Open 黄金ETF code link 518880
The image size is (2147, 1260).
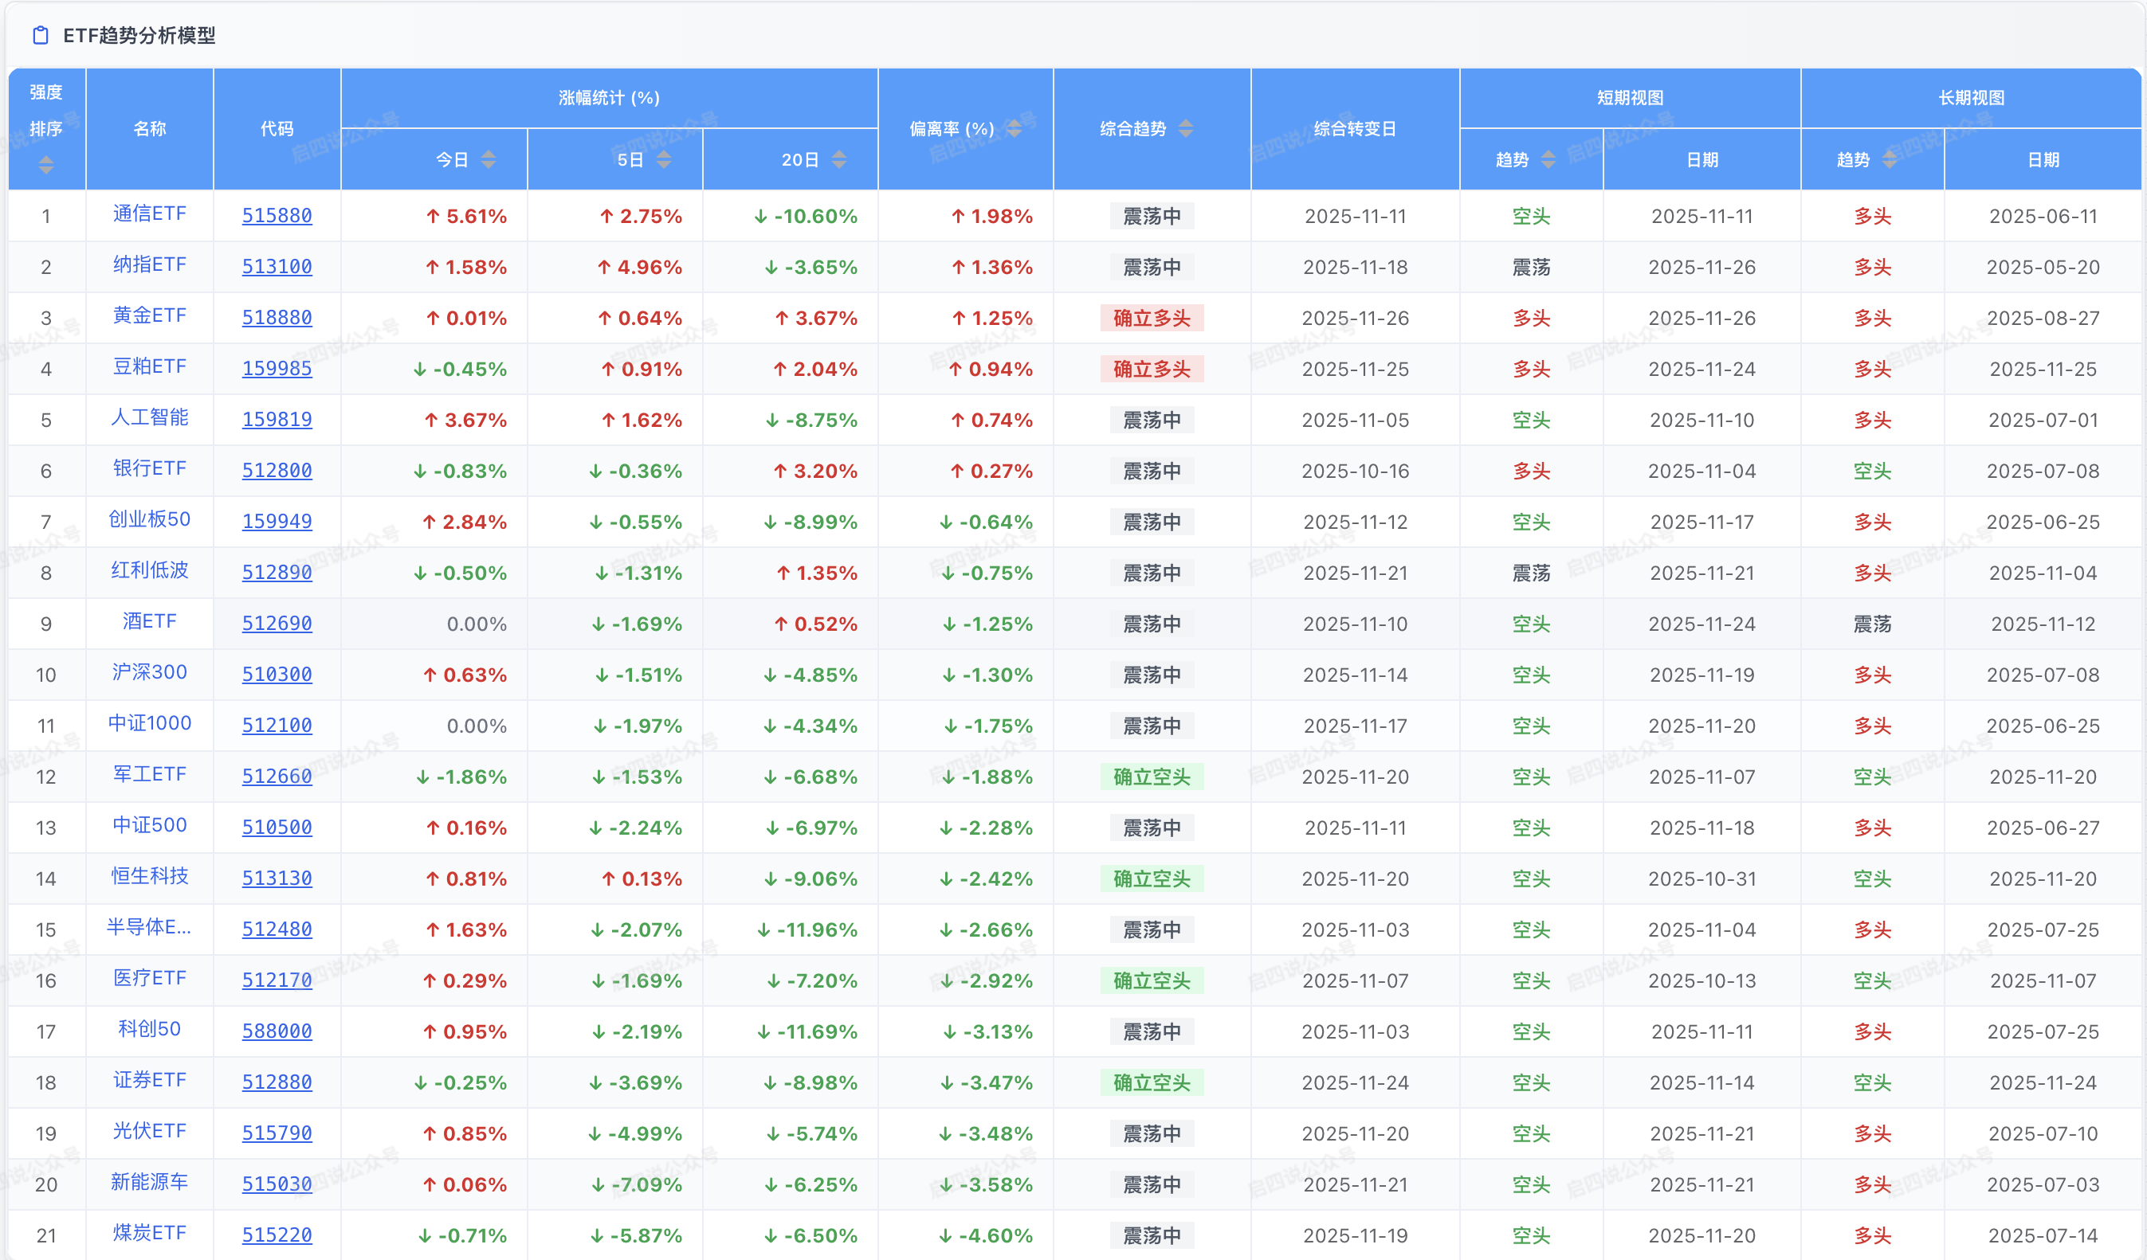pyautogui.click(x=277, y=318)
